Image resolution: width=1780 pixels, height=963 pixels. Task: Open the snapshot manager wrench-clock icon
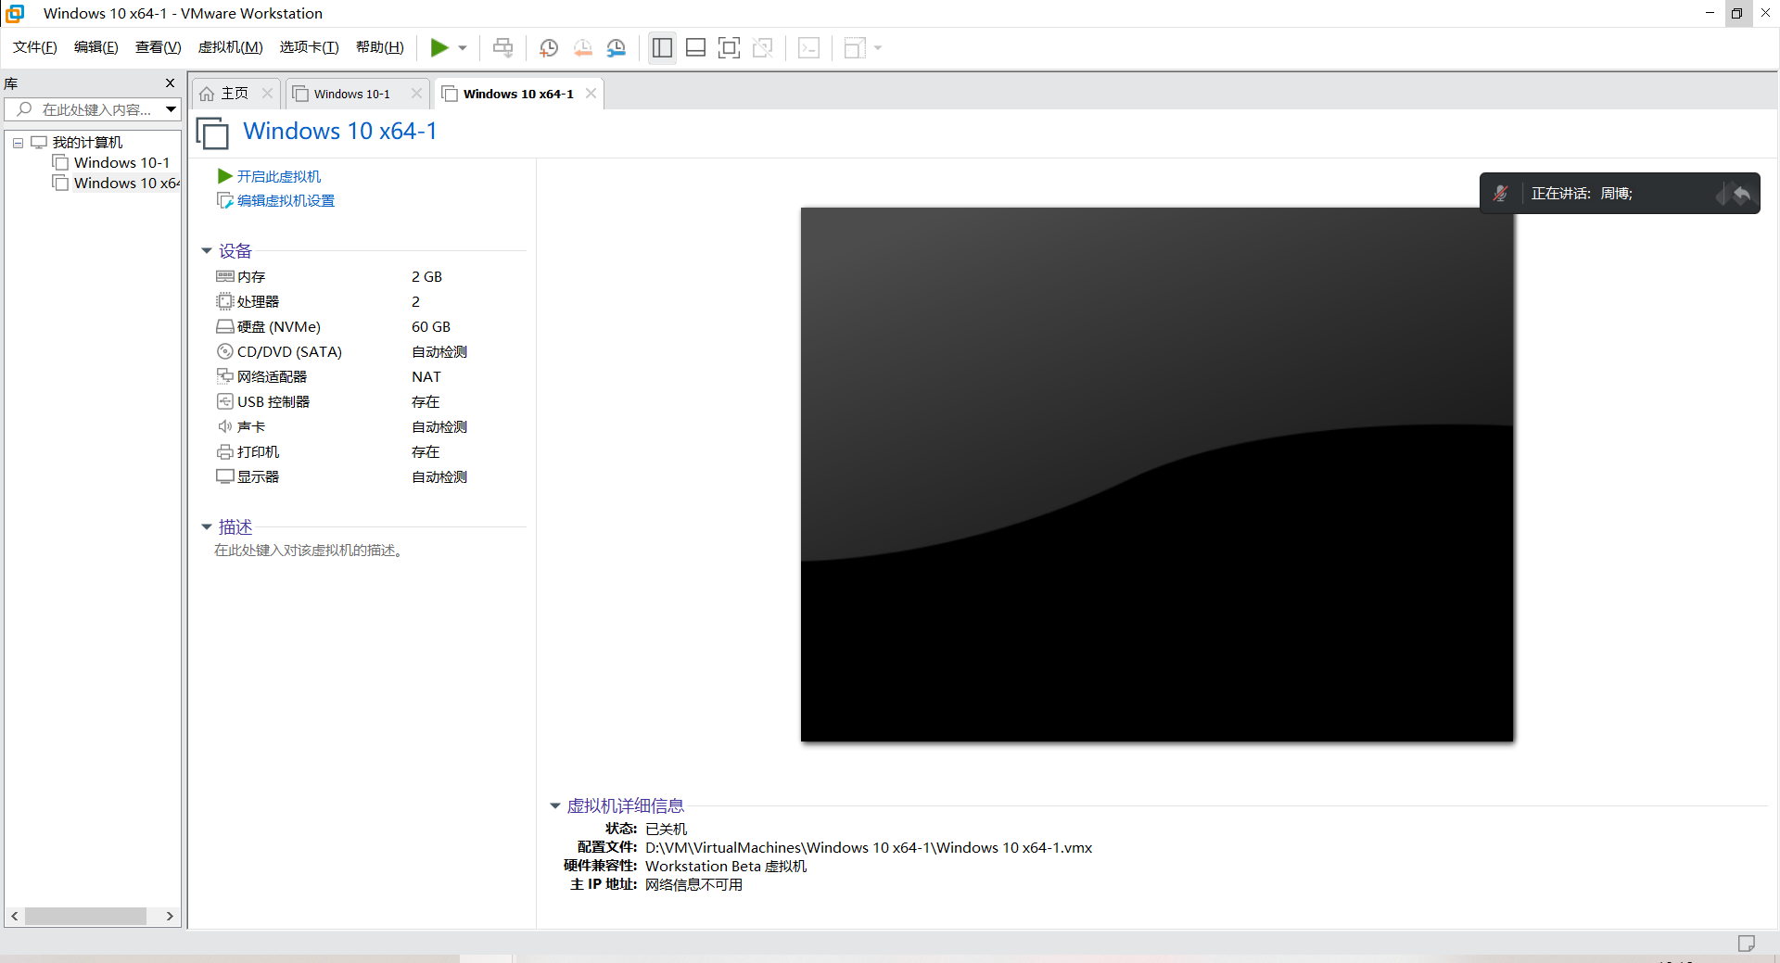616,47
